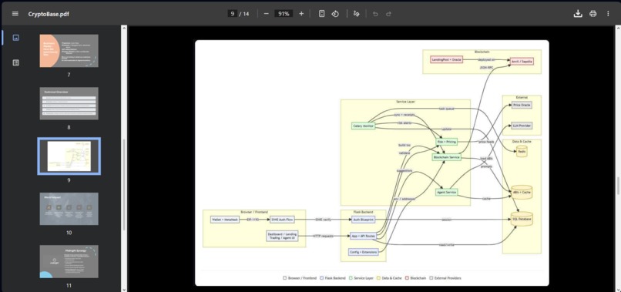Open page 7 thumbnail
Viewport: 621px width, 292px height.
click(69, 51)
